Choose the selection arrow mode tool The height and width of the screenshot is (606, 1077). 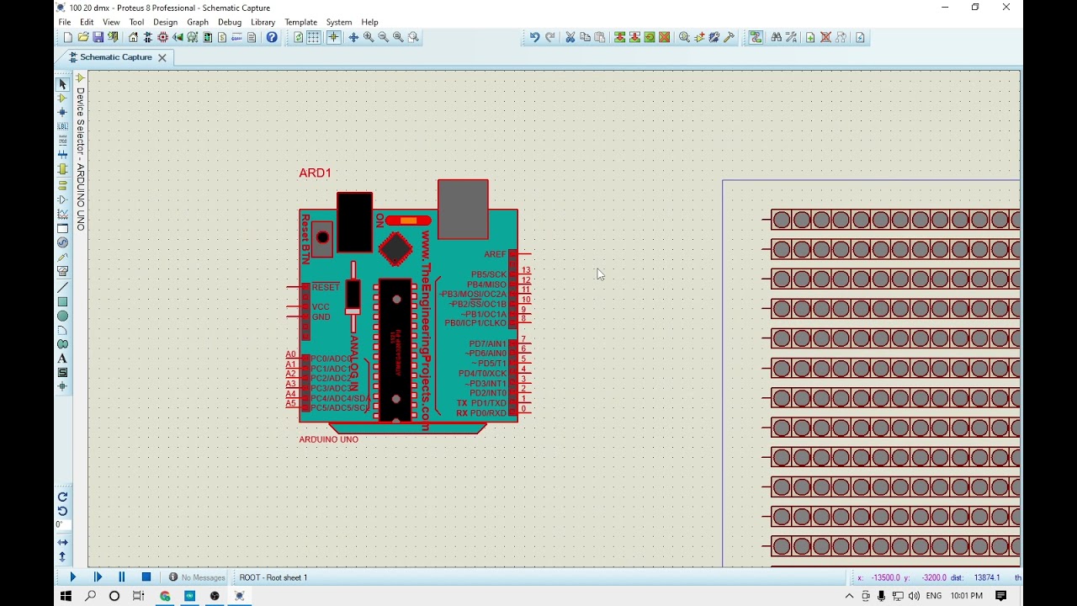62,84
